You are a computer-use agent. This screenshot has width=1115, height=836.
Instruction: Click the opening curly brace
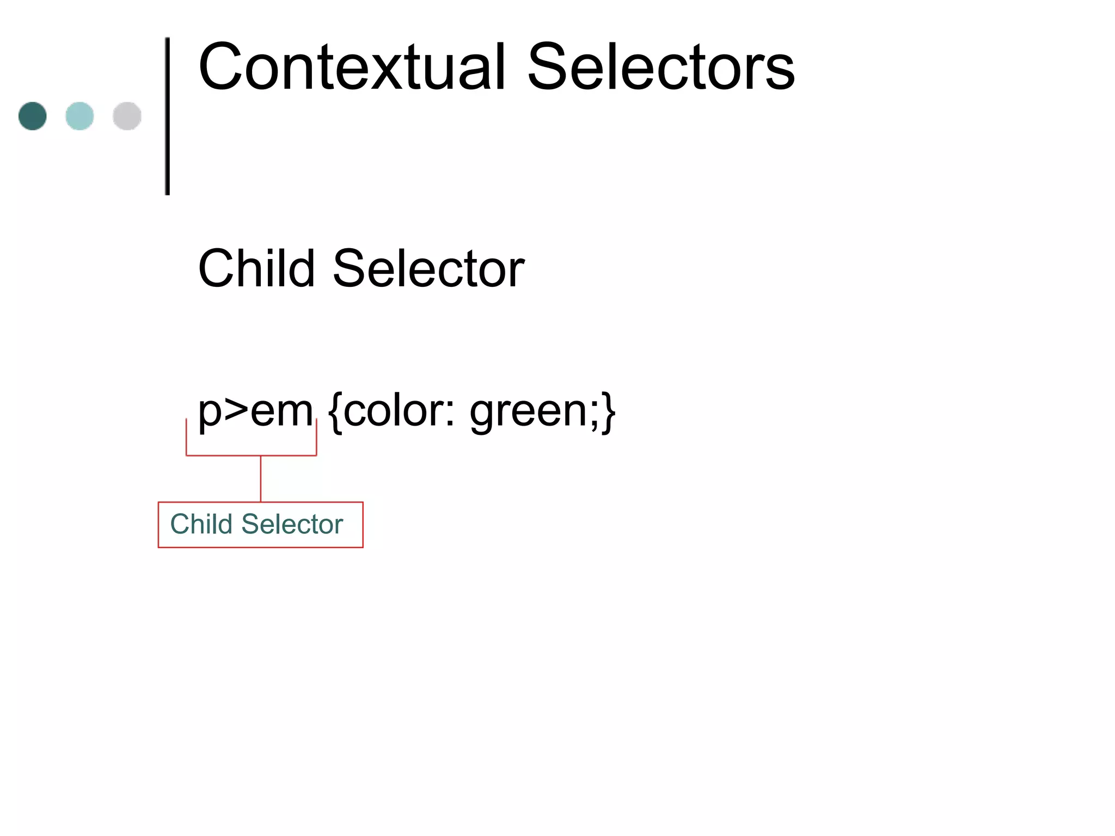coord(335,412)
